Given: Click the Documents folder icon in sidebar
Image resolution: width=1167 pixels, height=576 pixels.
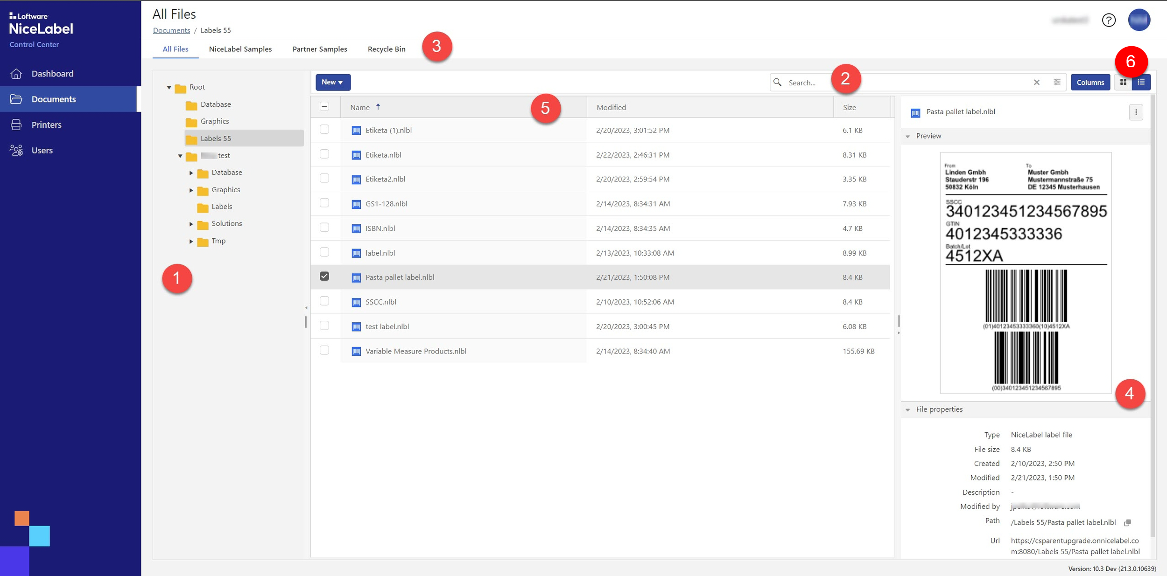Looking at the screenshot, I should (16, 99).
